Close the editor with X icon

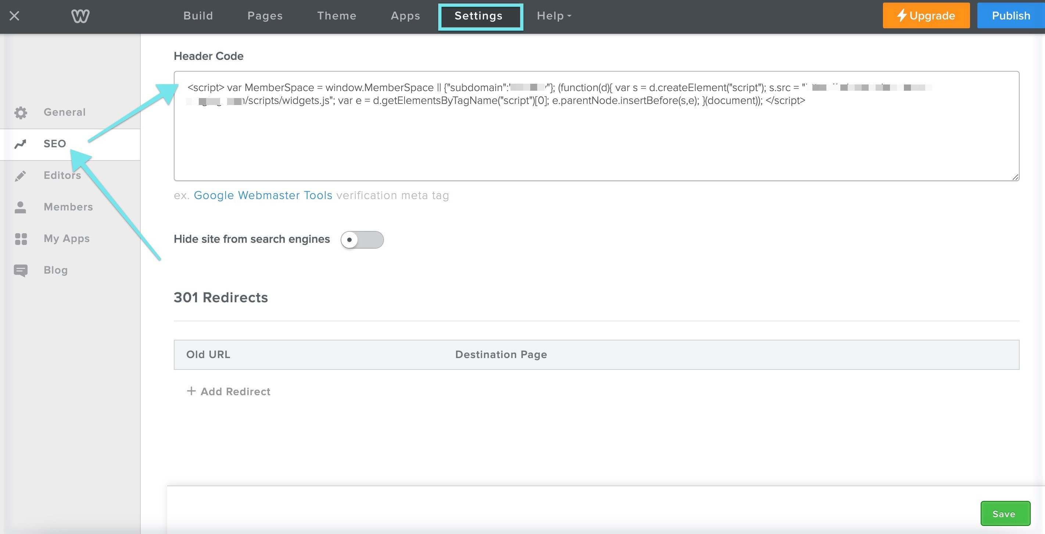15,16
